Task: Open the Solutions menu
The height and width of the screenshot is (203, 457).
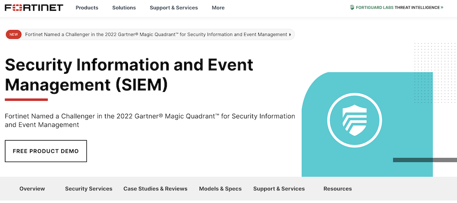Action: point(124,8)
